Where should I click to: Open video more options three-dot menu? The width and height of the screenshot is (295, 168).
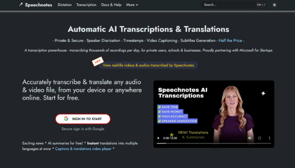tap(269, 138)
